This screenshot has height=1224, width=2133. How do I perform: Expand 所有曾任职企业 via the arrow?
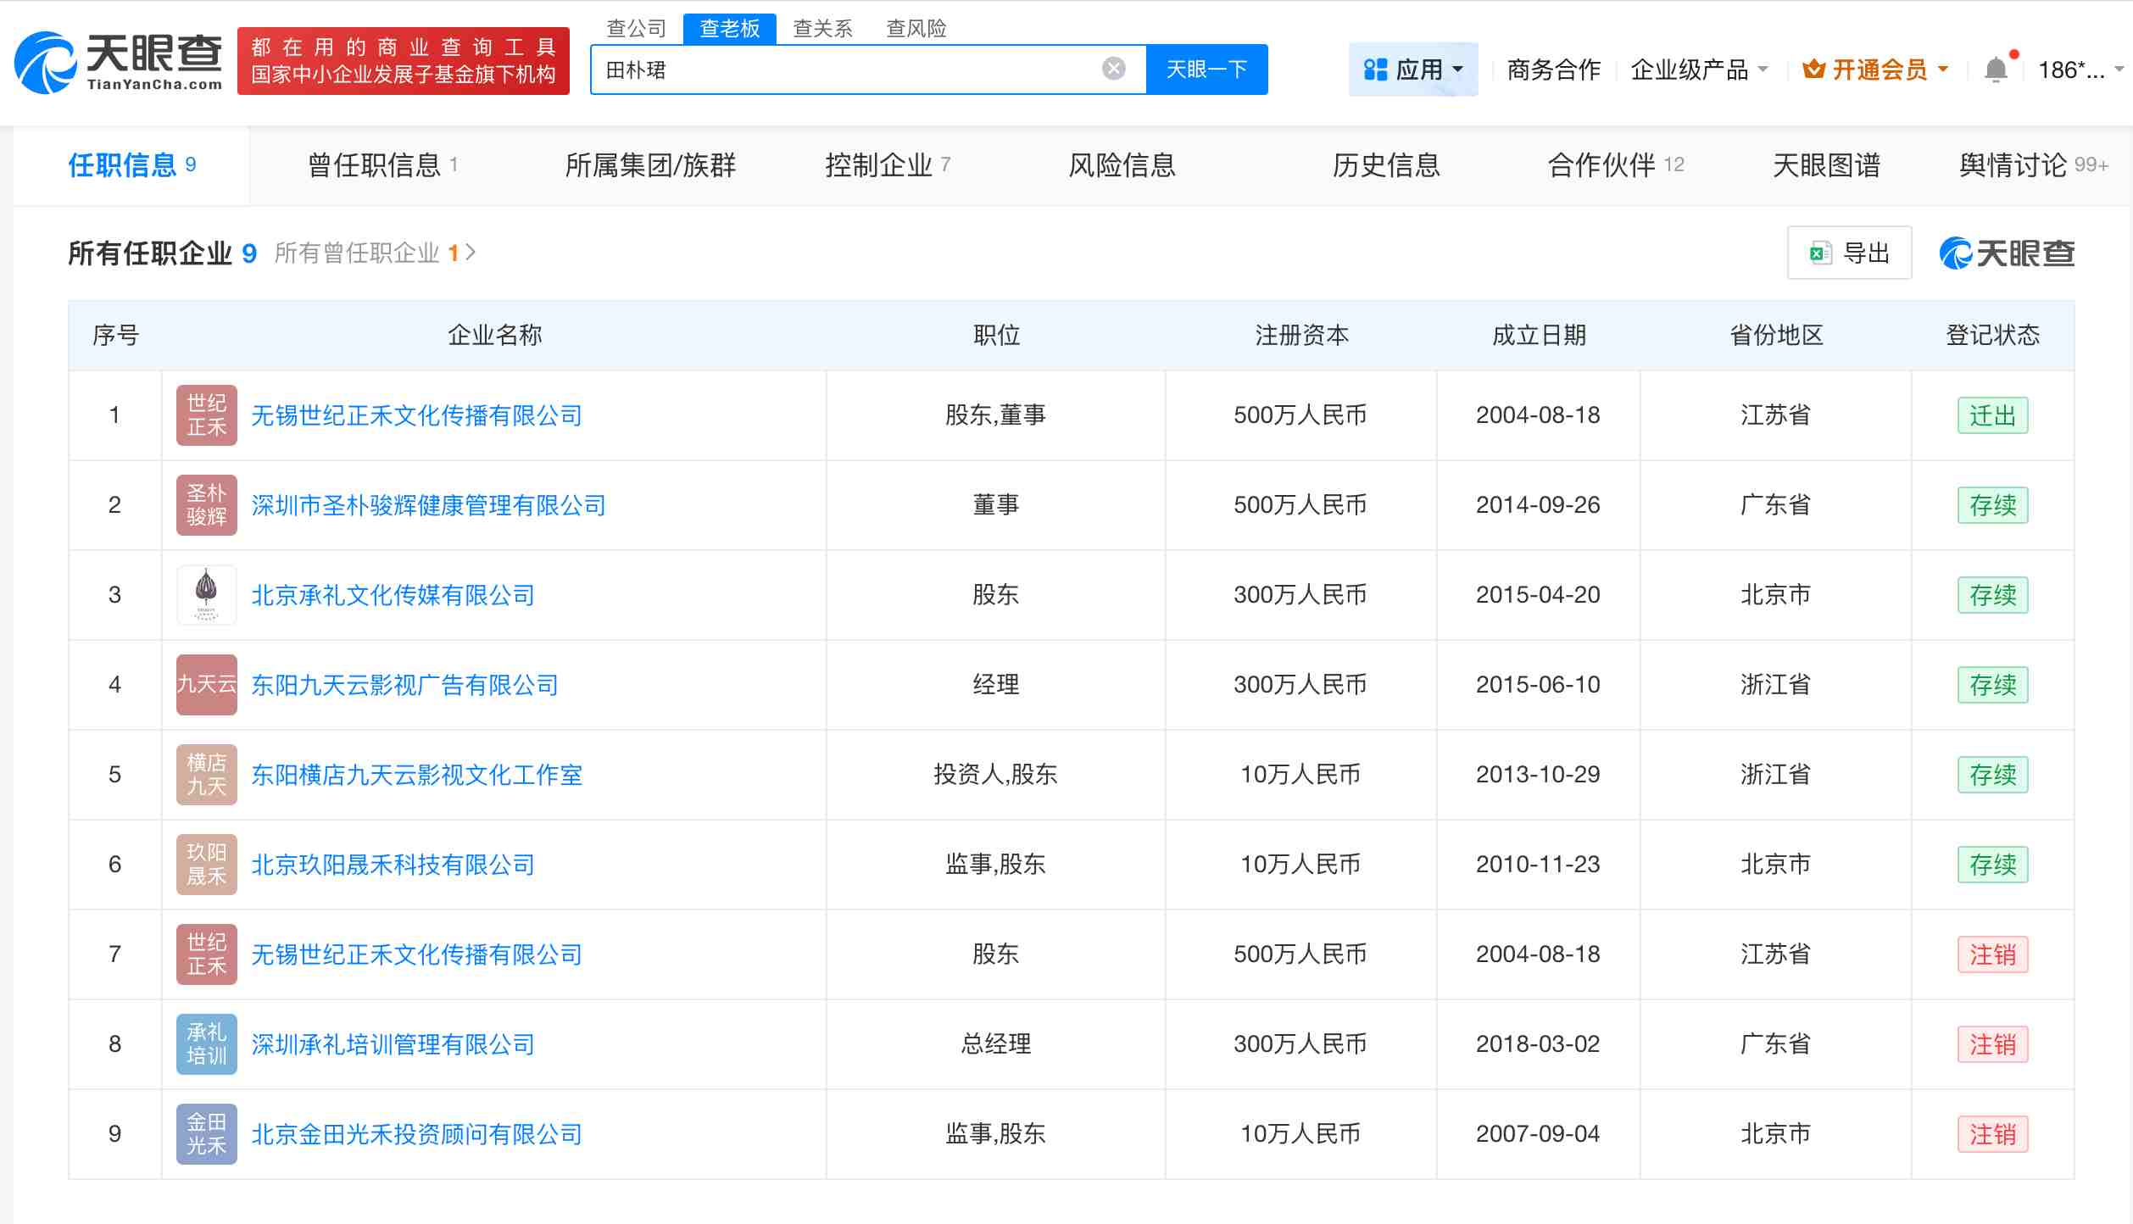click(x=473, y=252)
